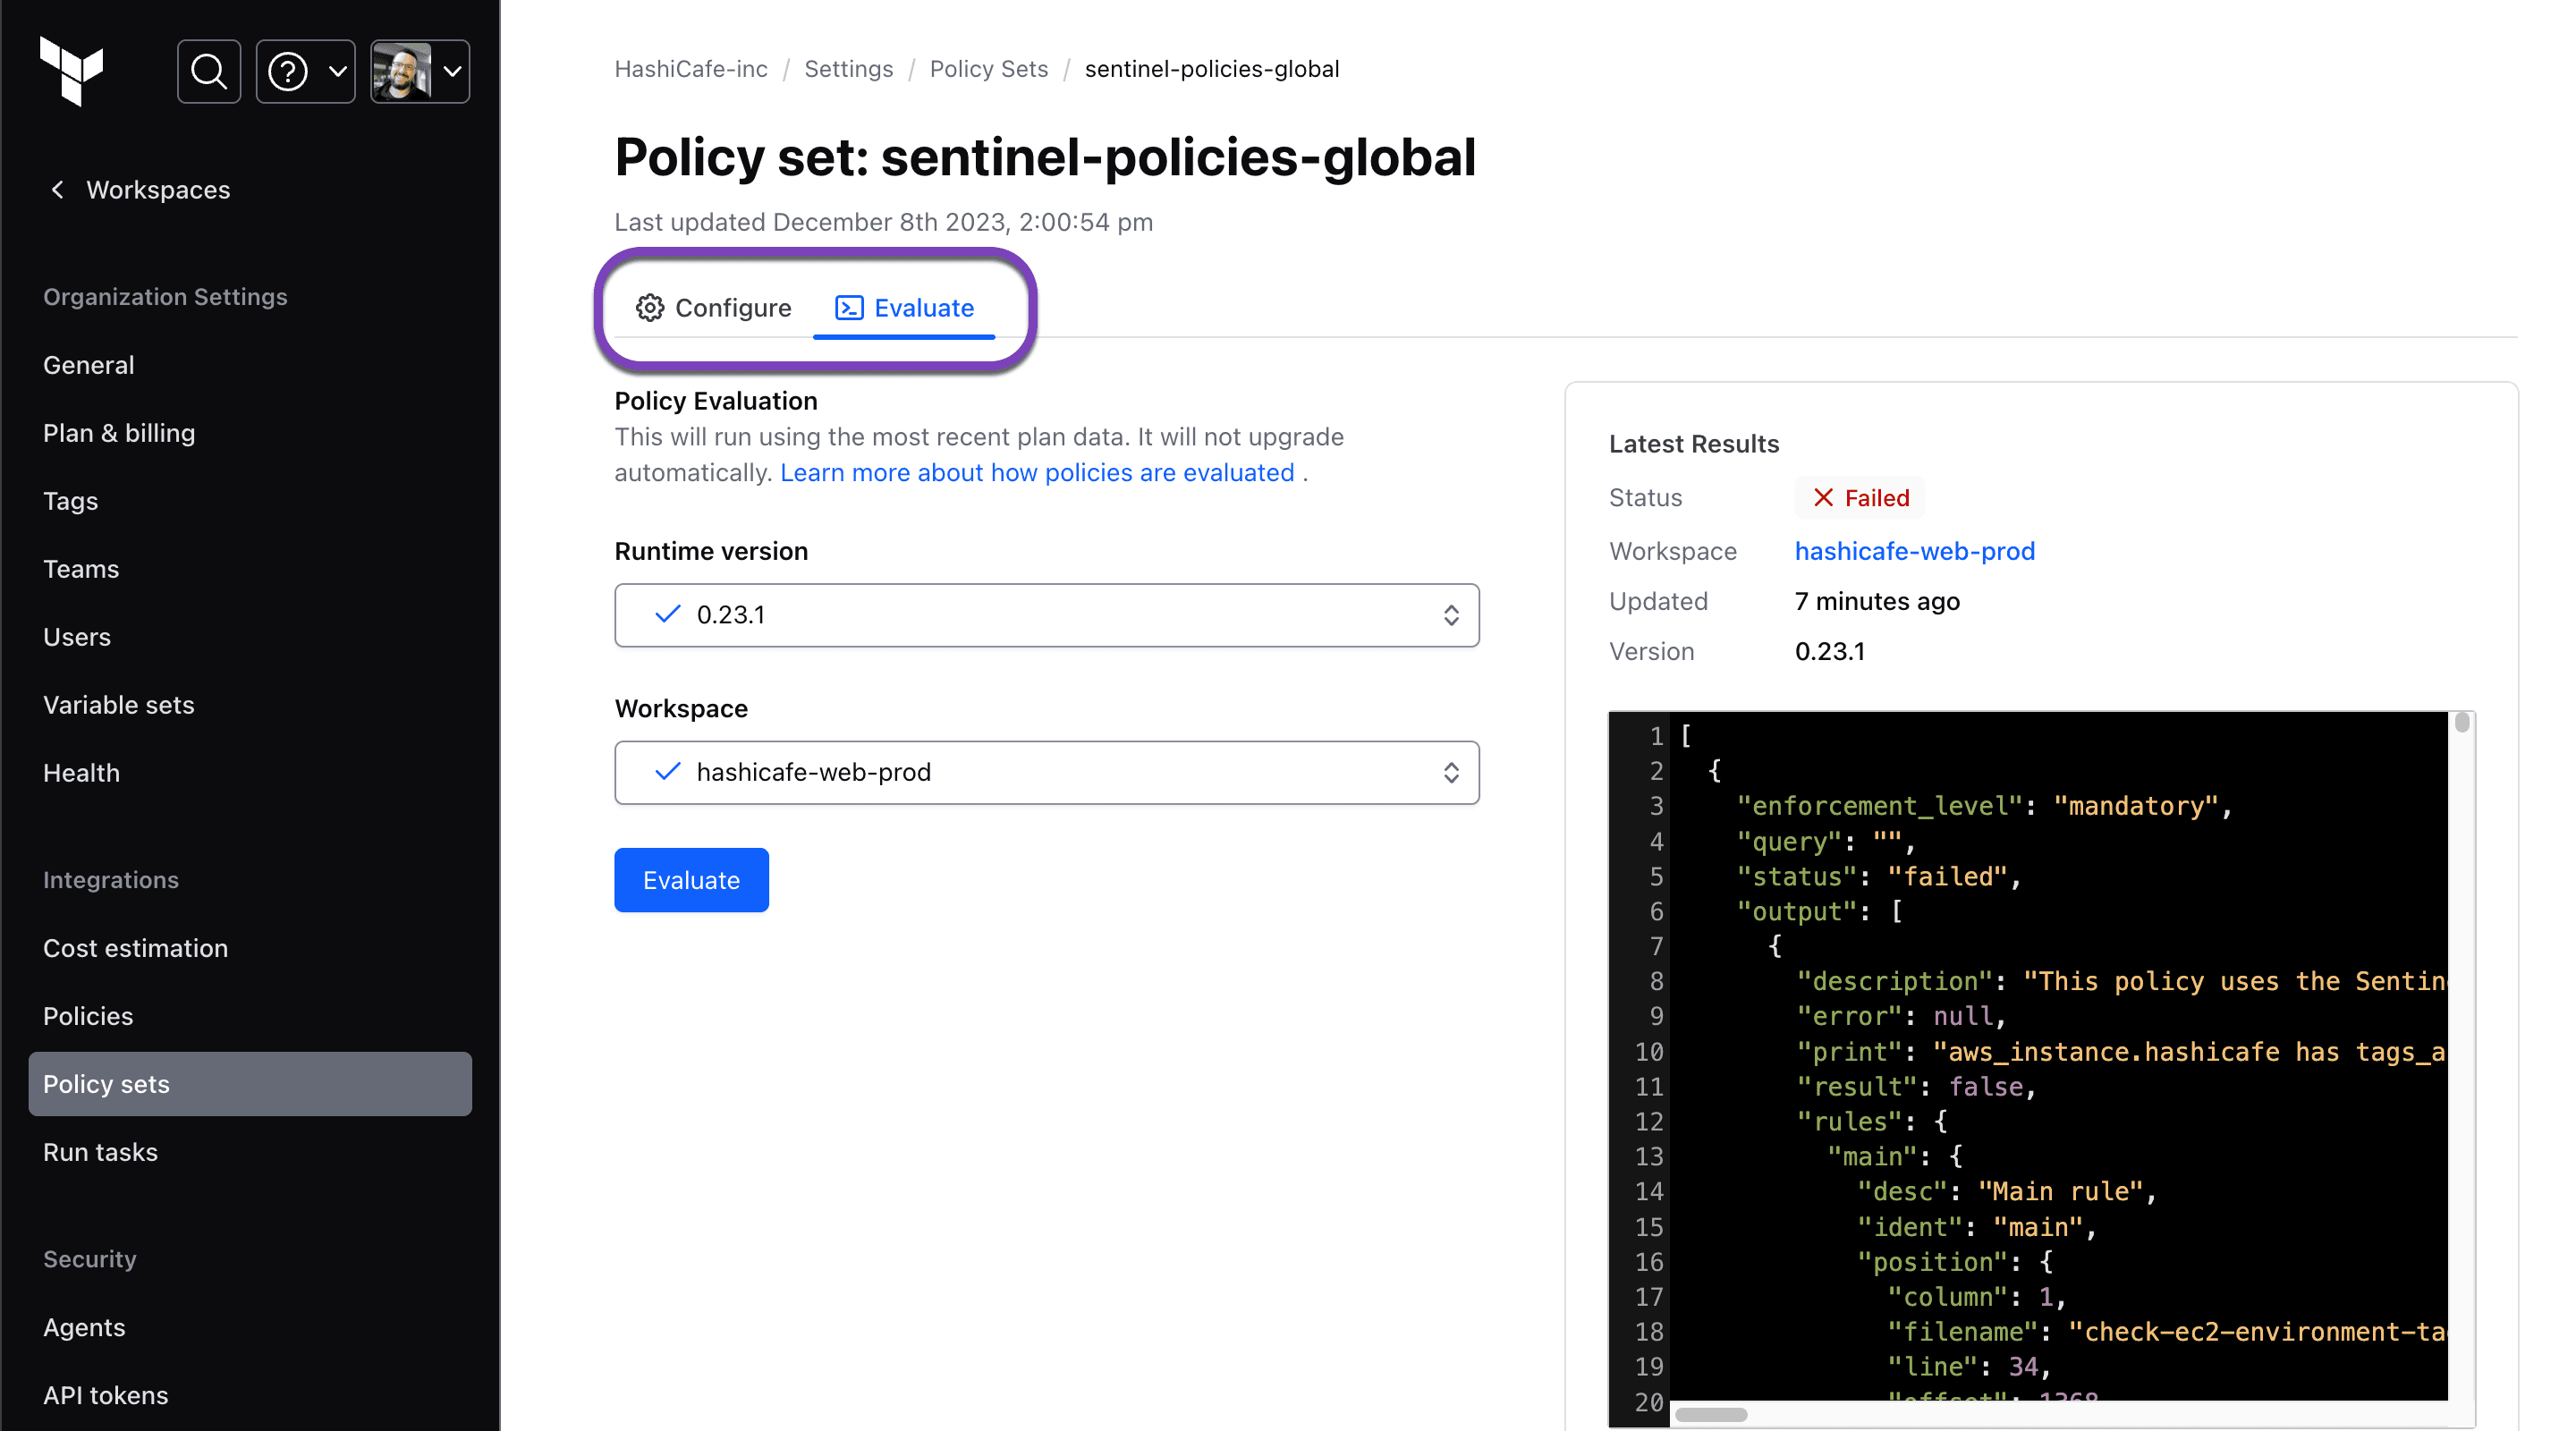Open search with magnifier icon

[x=209, y=71]
